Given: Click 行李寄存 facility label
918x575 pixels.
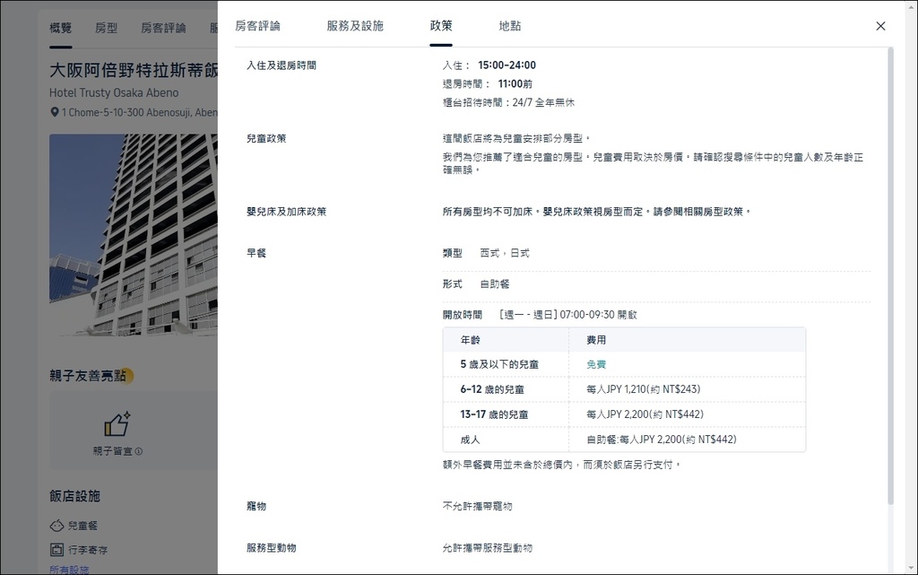Looking at the screenshot, I should 88,550.
